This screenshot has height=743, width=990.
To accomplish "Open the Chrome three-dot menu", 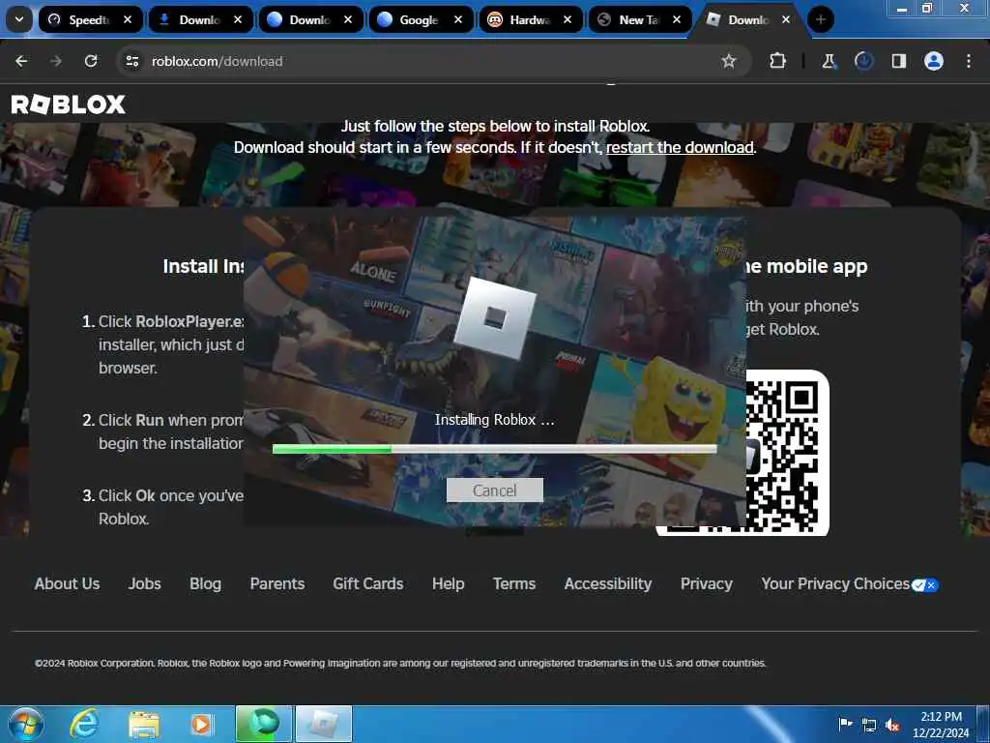I will (969, 61).
